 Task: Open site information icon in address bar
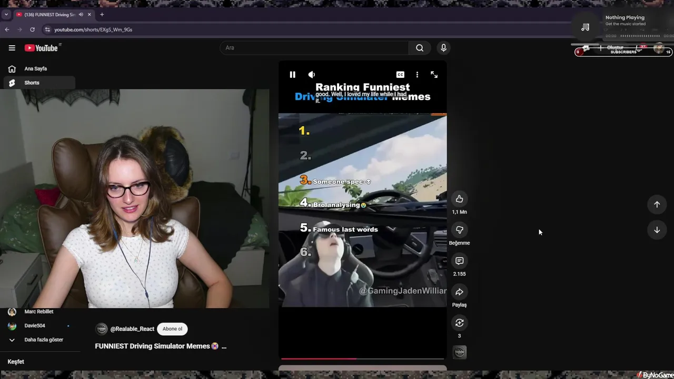[47, 29]
